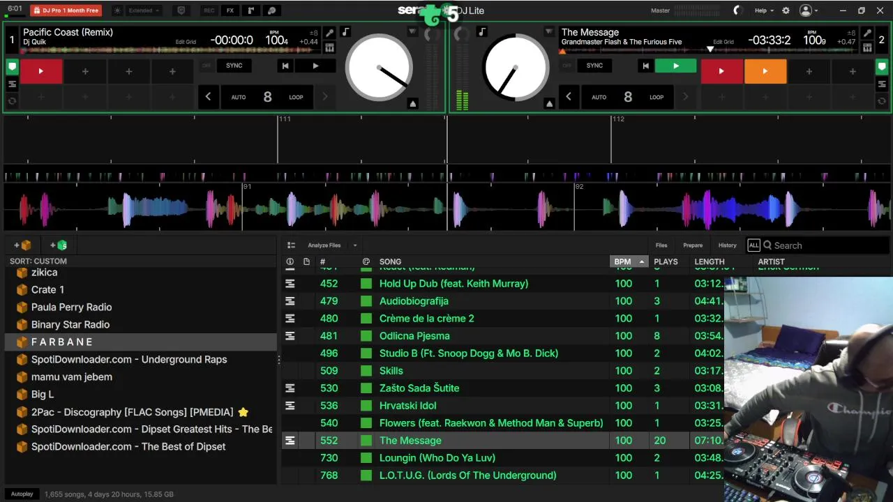Toggle deck 2 microphone icon
893x502 pixels.
pyautogui.click(x=866, y=33)
